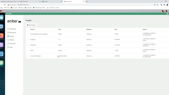Close the Finder browser tab

tap(62, 2)
